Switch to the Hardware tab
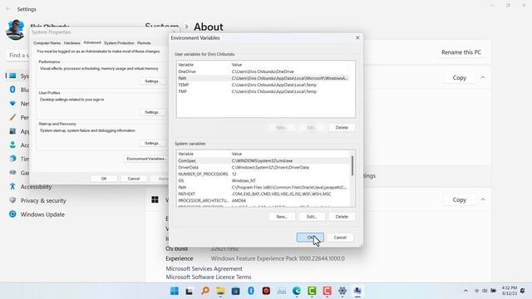Image resolution: width=532 pixels, height=299 pixels. point(72,43)
